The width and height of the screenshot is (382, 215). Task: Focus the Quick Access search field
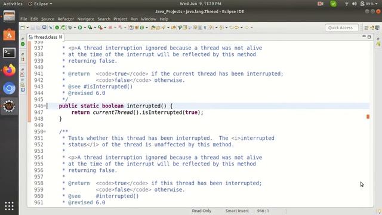341,27
